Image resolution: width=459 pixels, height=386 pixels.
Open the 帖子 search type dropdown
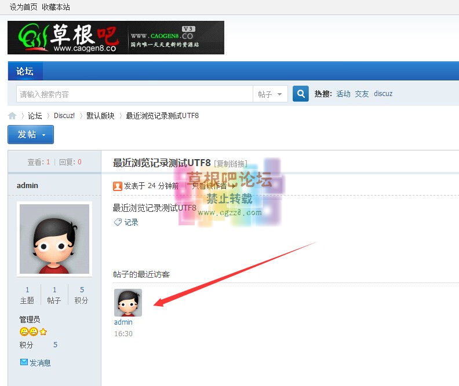(x=270, y=94)
